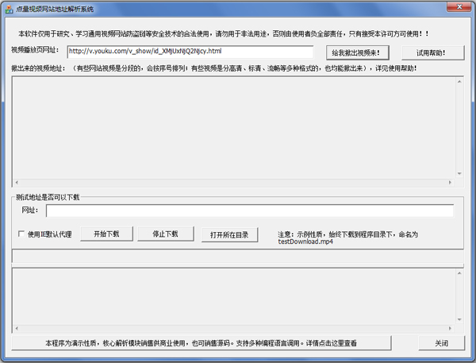Enable the 使用IE默认代理 checkbox
This screenshot has height=363, width=476.
21,234
